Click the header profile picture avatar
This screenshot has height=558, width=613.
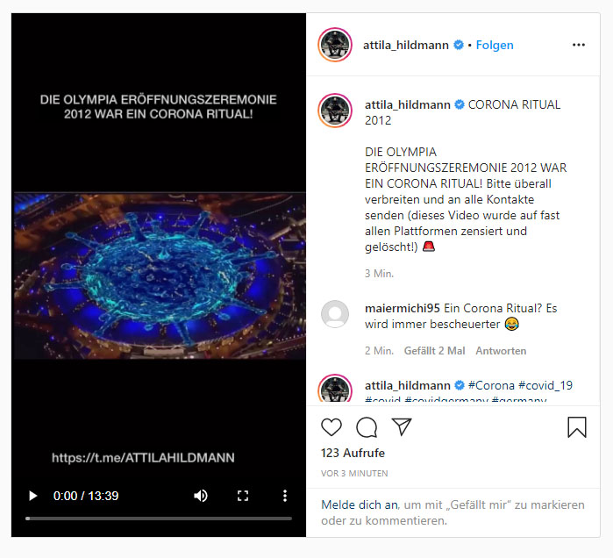tap(335, 45)
